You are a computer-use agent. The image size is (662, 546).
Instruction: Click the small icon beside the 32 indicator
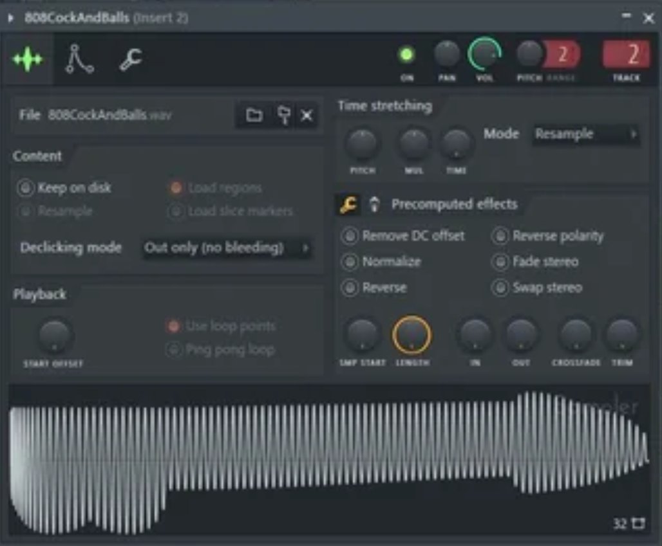638,523
